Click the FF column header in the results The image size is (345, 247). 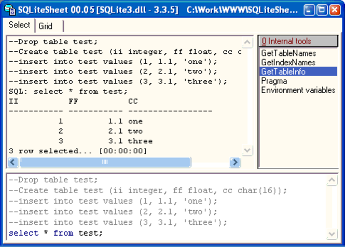[x=73, y=101]
